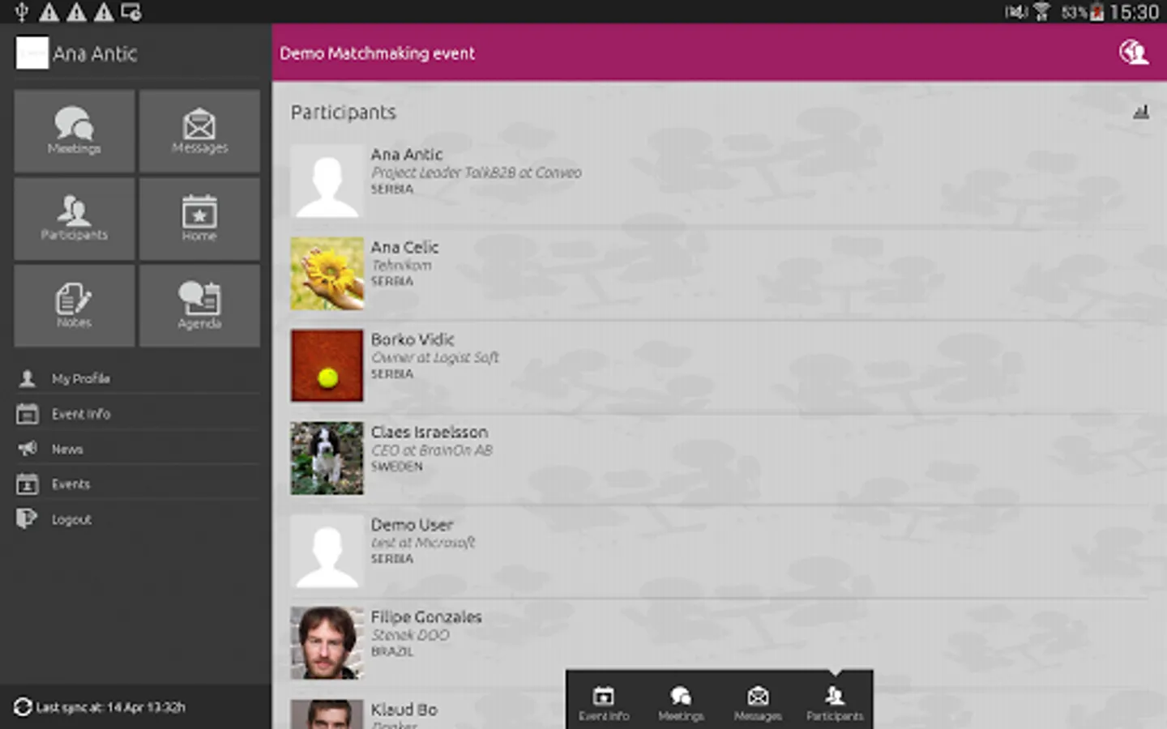Open the Home tile in sidebar
The height and width of the screenshot is (729, 1167).
pos(199,219)
